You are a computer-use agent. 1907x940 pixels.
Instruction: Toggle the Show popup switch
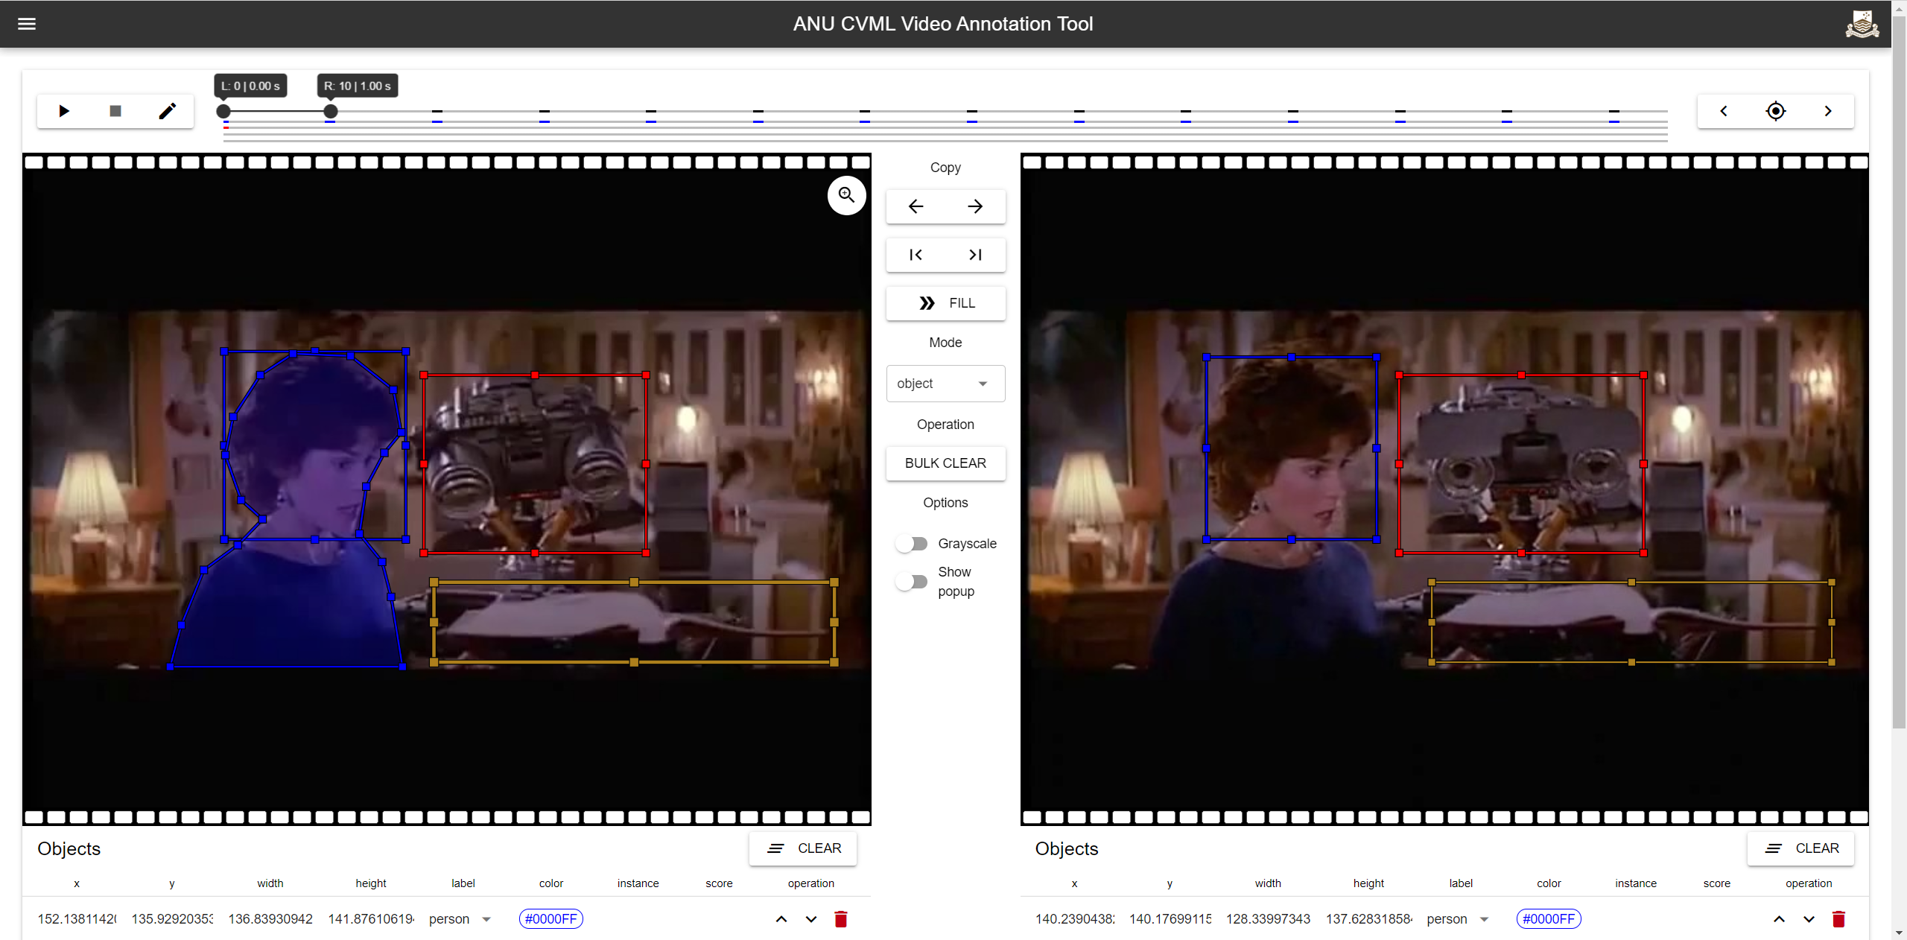coord(912,582)
